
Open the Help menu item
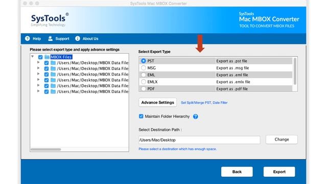click(x=33, y=39)
